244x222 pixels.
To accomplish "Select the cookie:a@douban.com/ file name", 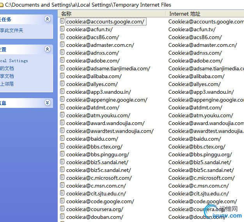I will tap(95, 217).
